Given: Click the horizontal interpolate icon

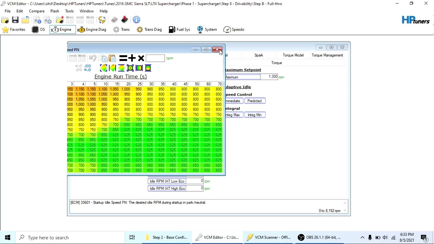Looking at the screenshot, I should pos(113,68).
